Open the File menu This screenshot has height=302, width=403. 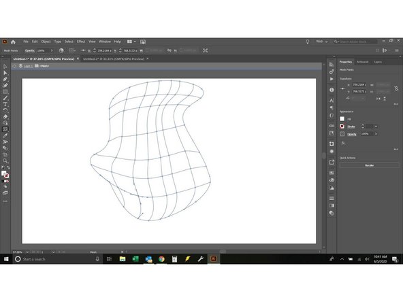pyautogui.click(x=26, y=41)
